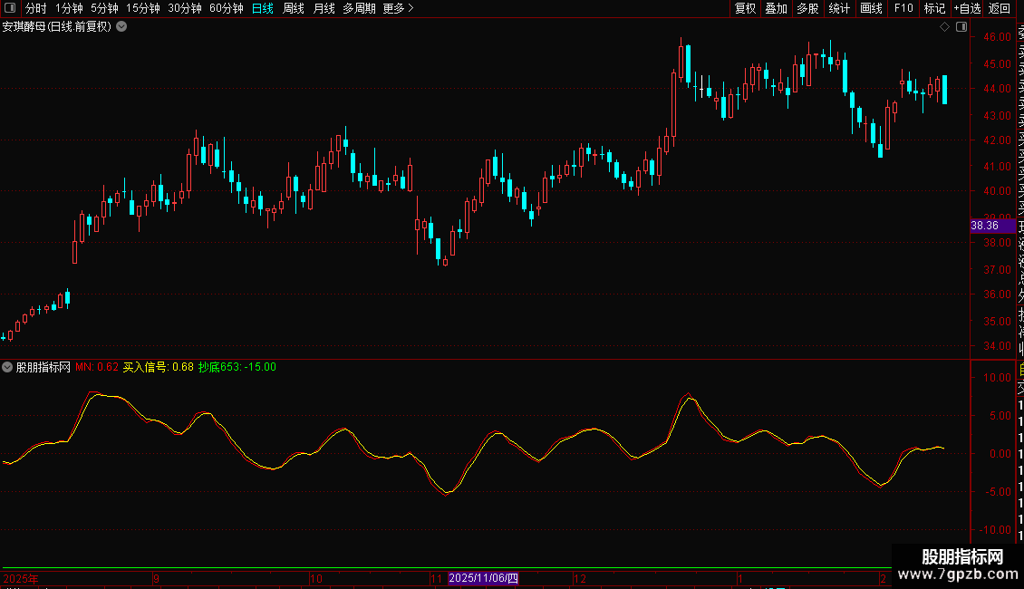Expand the 安琪酵母 chart title dropdown
Image resolution: width=1024 pixels, height=589 pixels.
[121, 26]
